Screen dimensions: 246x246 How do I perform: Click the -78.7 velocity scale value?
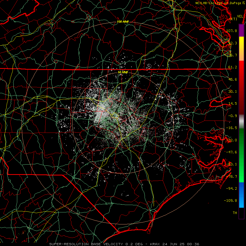(232, 177)
